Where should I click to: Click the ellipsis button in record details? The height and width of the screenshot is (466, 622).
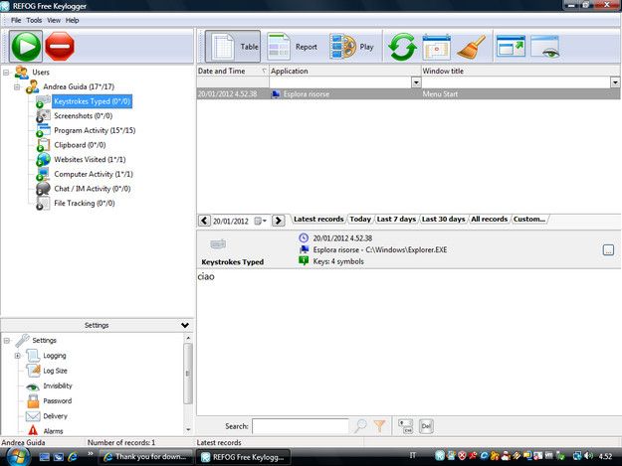pyautogui.click(x=608, y=249)
